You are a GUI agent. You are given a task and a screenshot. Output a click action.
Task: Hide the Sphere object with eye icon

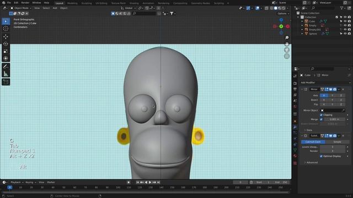[x=345, y=34]
